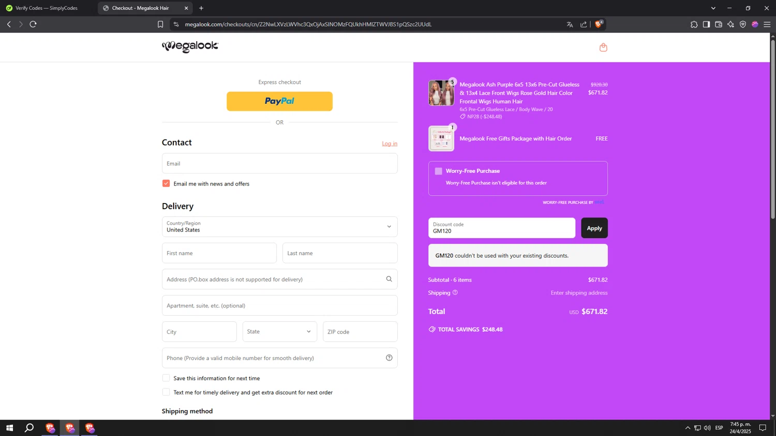Viewport: 776px width, 436px height.
Task: Click the browser address bar URL
Action: coord(308,24)
